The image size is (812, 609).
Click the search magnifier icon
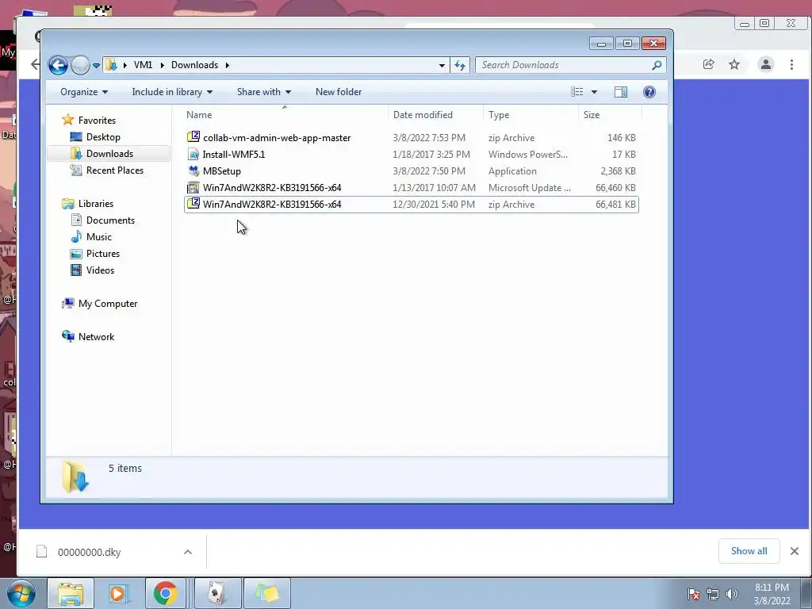(x=657, y=65)
